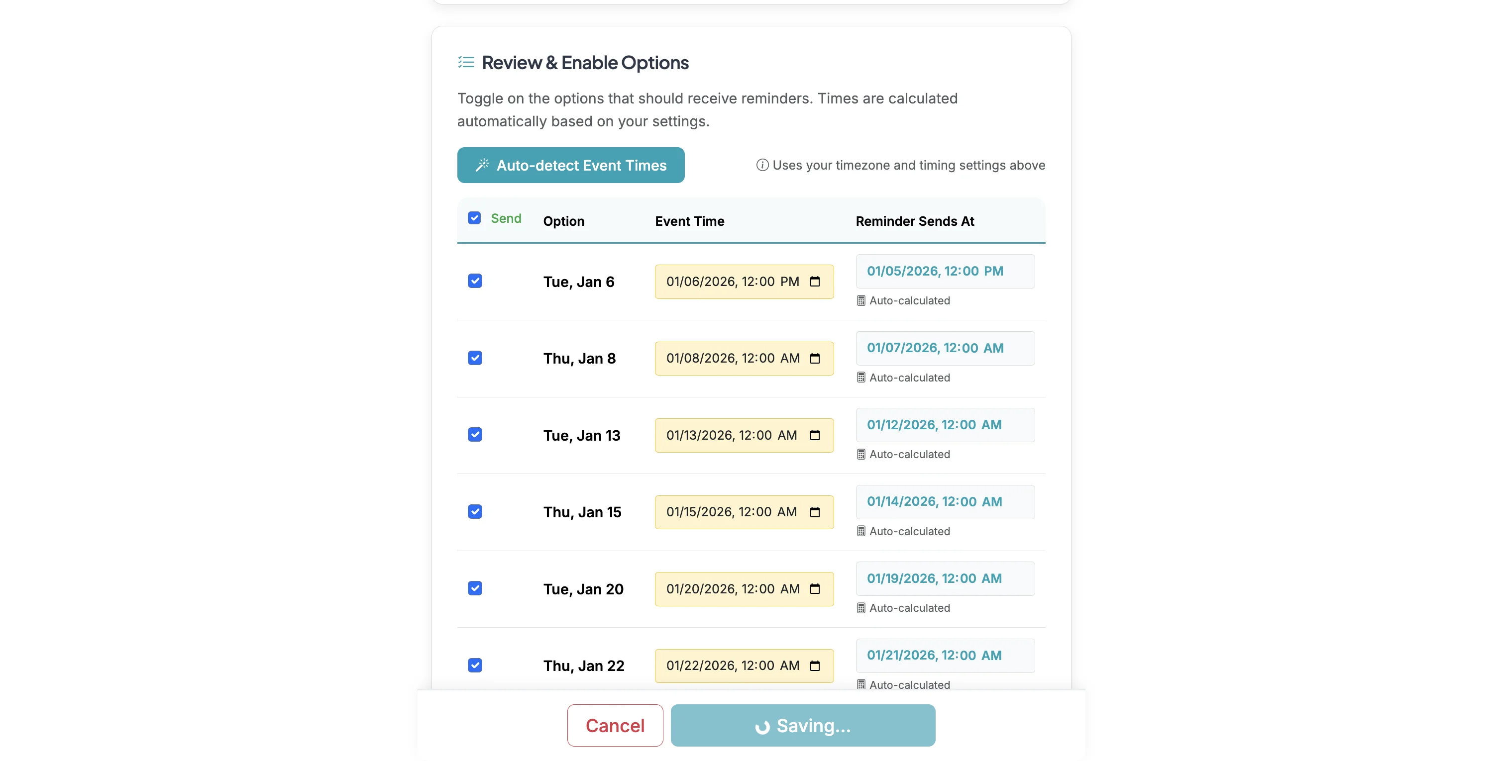
Task: Click the Cancel button
Action: pyautogui.click(x=615, y=726)
